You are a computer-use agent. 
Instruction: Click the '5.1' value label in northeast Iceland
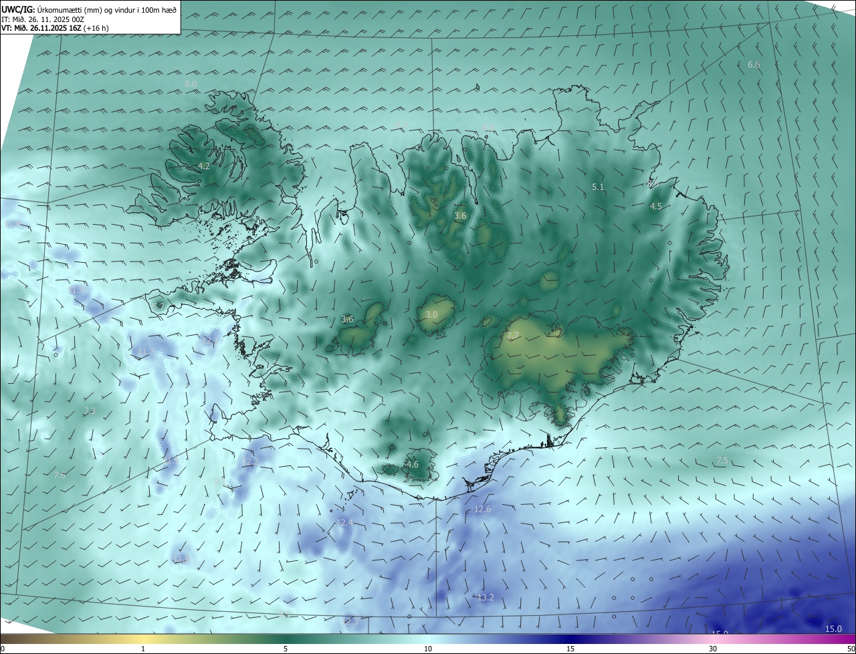(598, 187)
